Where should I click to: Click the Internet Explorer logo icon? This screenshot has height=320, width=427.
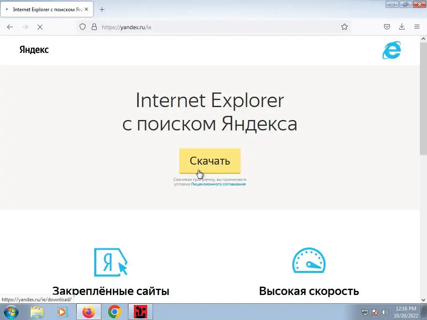(392, 50)
